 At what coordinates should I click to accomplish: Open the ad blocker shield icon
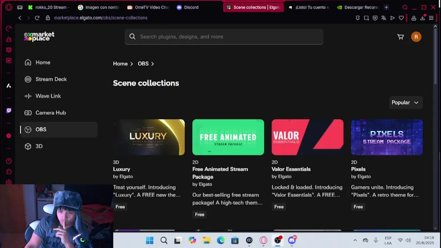375,18
